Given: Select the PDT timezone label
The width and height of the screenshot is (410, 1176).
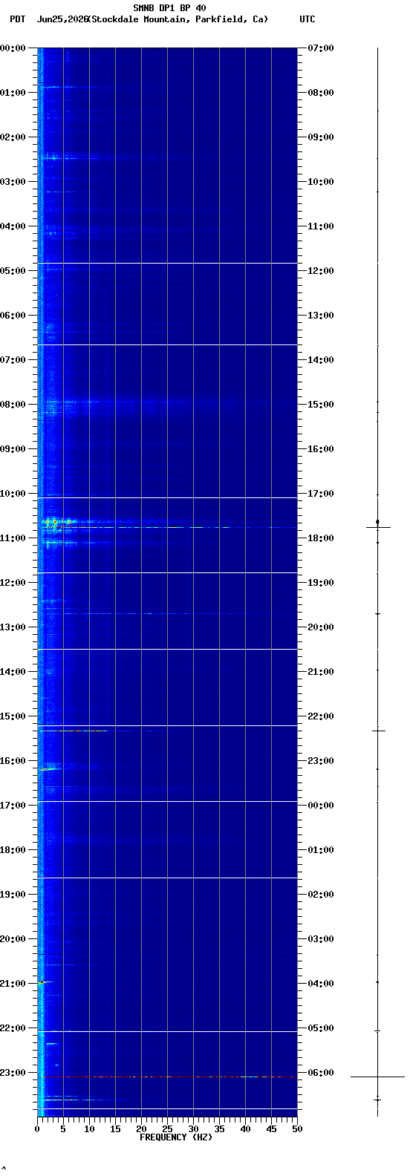Looking at the screenshot, I should [17, 19].
